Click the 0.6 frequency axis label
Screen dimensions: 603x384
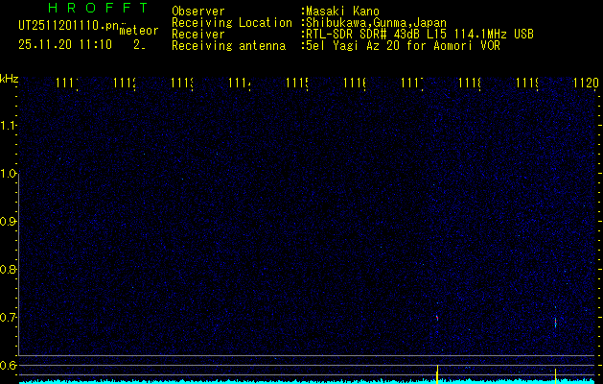click(8, 365)
